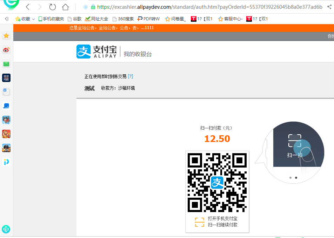The height and width of the screenshot is (238, 334).
Task: Click the payment QR code
Action: 217,182
